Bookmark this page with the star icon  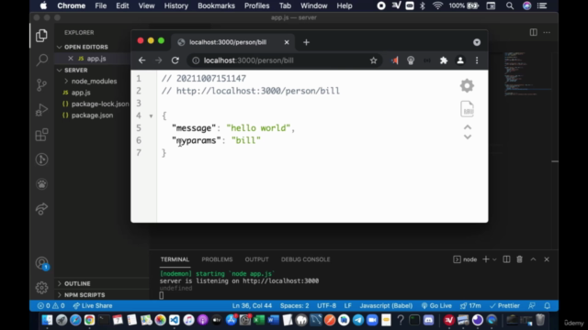[x=373, y=60]
